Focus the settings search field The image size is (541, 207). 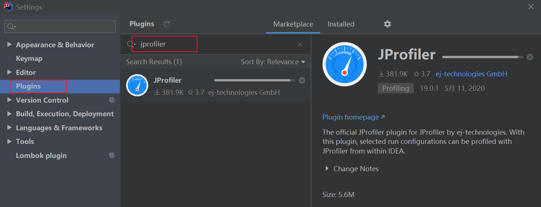[x=60, y=27]
